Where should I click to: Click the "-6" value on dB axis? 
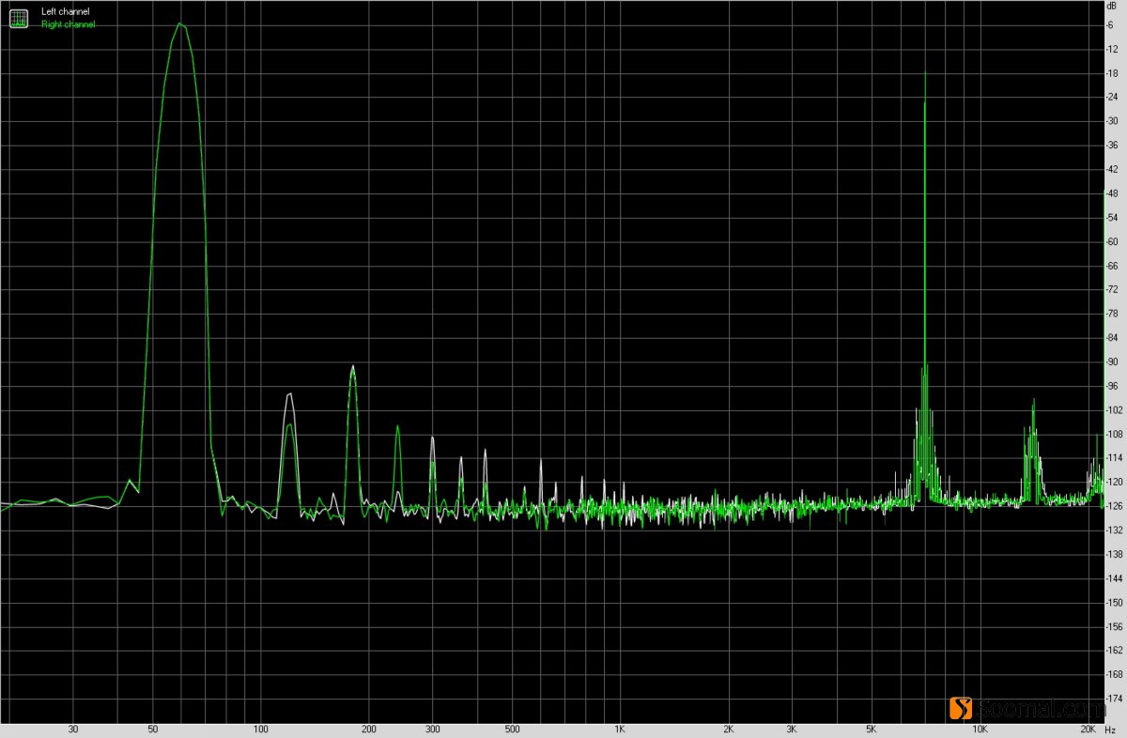click(x=1111, y=24)
